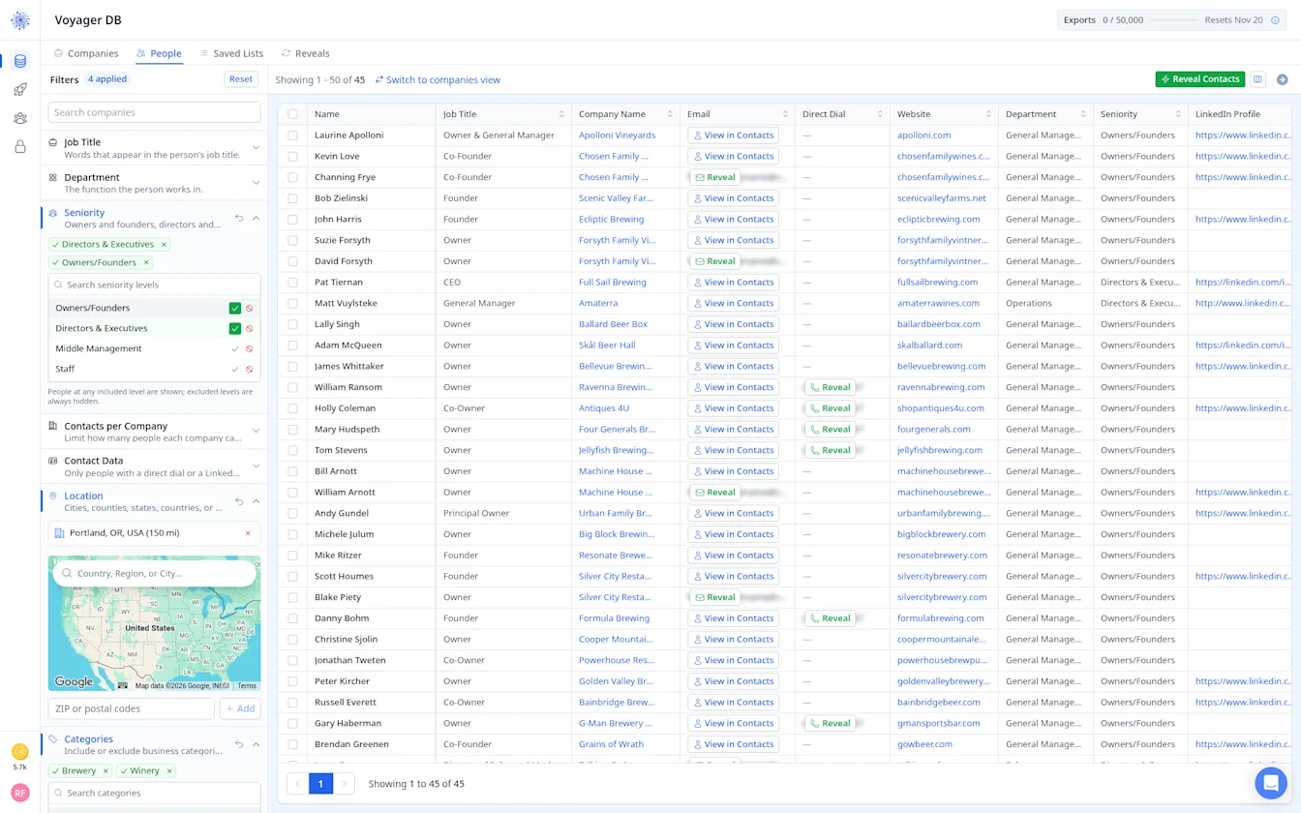Select the checkbox for Laurine Apolloni
The height and width of the screenshot is (813, 1301).
click(x=292, y=135)
